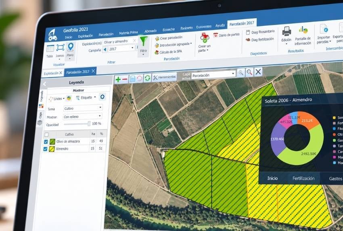Select the Leyenda colored squares side tab

[41, 106]
